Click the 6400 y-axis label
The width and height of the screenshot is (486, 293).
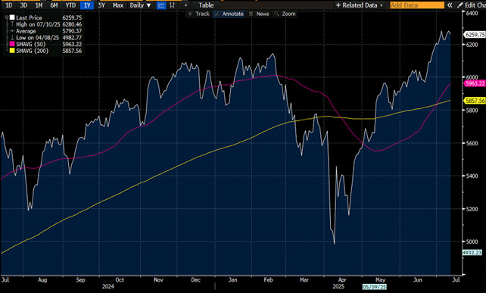(472, 13)
